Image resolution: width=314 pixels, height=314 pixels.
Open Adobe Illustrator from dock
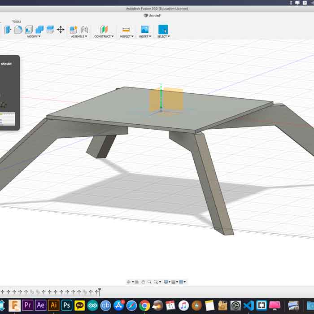pyautogui.click(x=53, y=305)
